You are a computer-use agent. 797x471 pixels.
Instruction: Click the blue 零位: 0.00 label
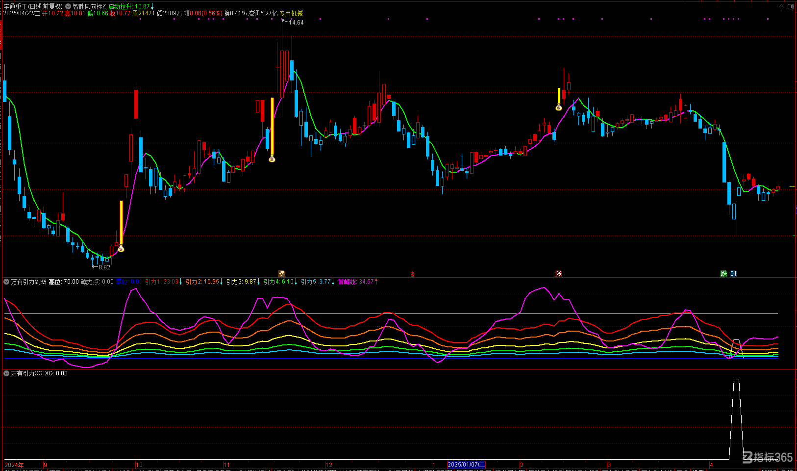point(129,282)
